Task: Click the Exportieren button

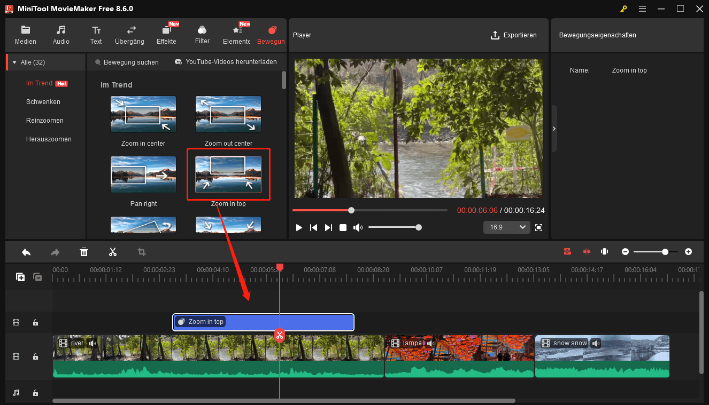Action: pyautogui.click(x=514, y=35)
